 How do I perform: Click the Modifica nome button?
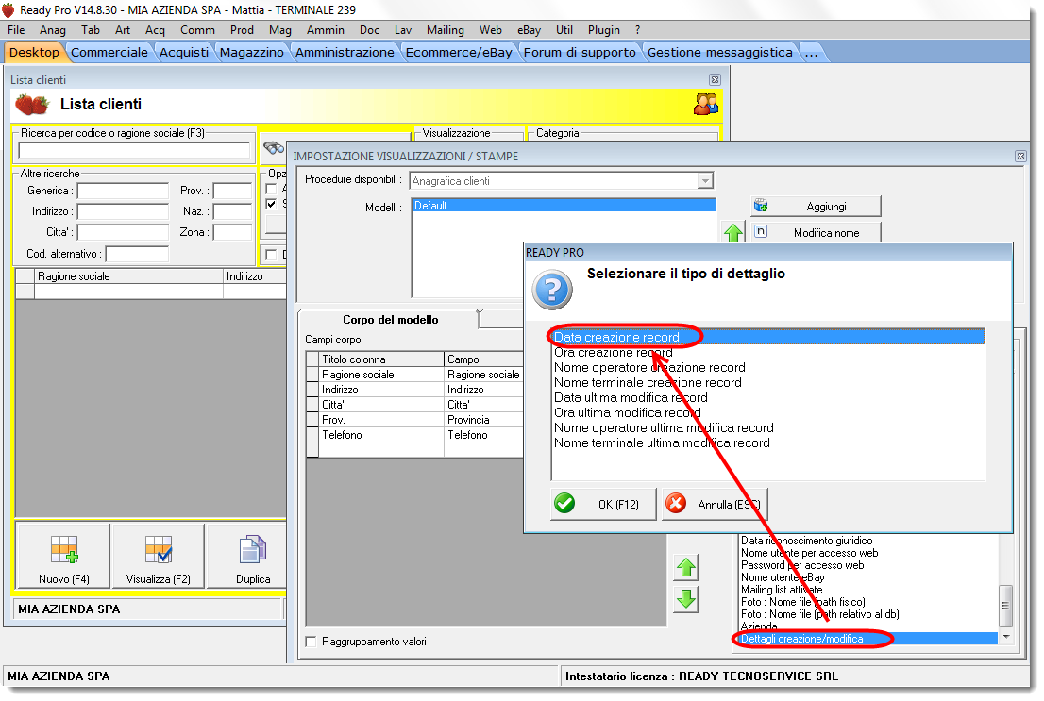coord(816,232)
